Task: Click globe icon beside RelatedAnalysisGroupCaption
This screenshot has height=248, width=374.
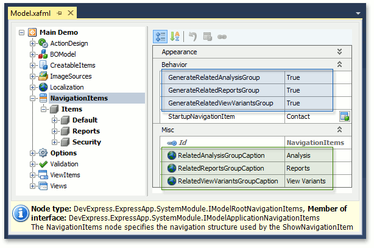Action: pos(172,155)
